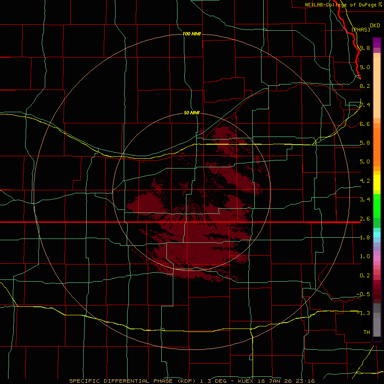Click the 6.6 scale value
The image size is (384, 384).
coord(365,124)
